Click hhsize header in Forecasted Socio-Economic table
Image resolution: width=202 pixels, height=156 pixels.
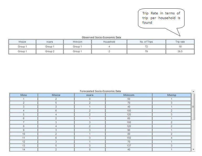coord(56,95)
